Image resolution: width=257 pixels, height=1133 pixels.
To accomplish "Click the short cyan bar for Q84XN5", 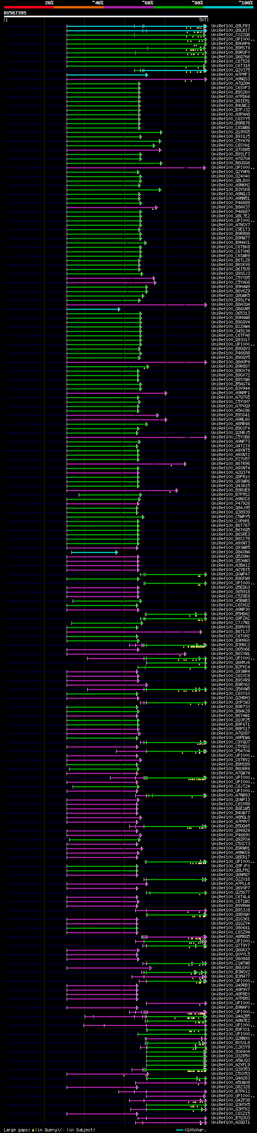I will [94, 309].
